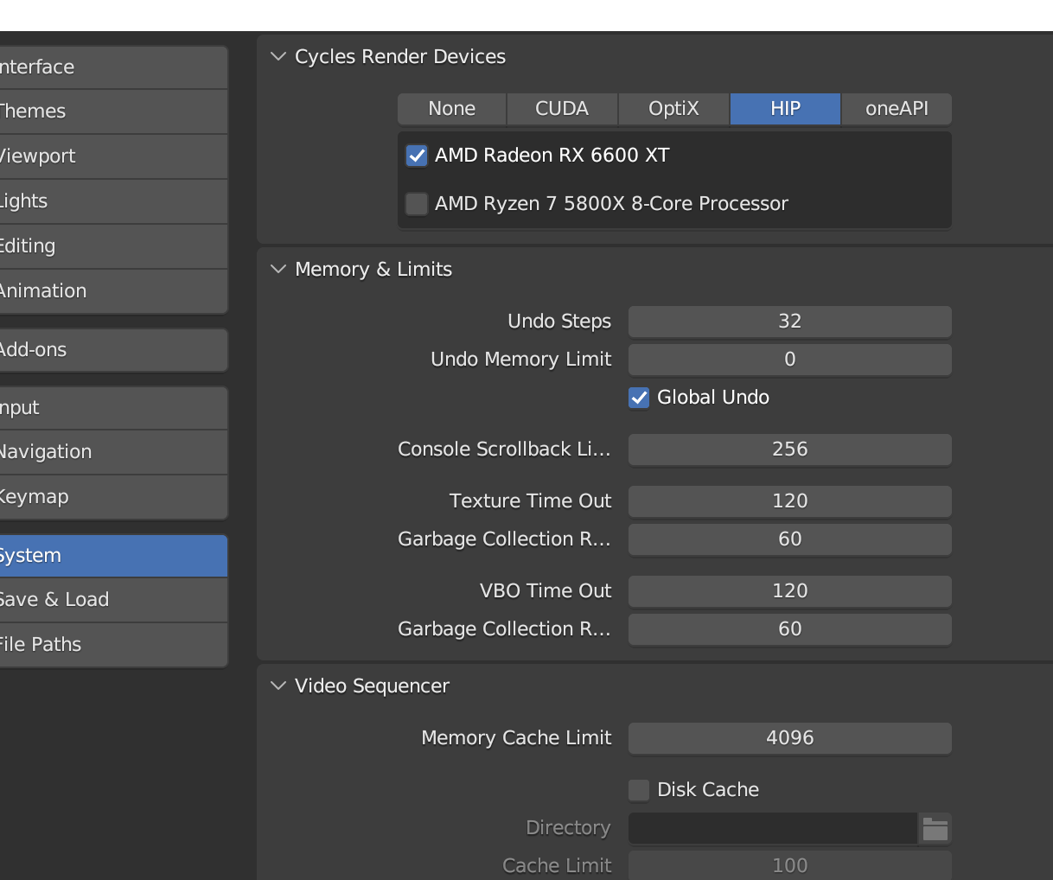Viewport: 1053px width, 880px height.
Task: Toggle the Global Undo checkbox
Action: pos(639,398)
